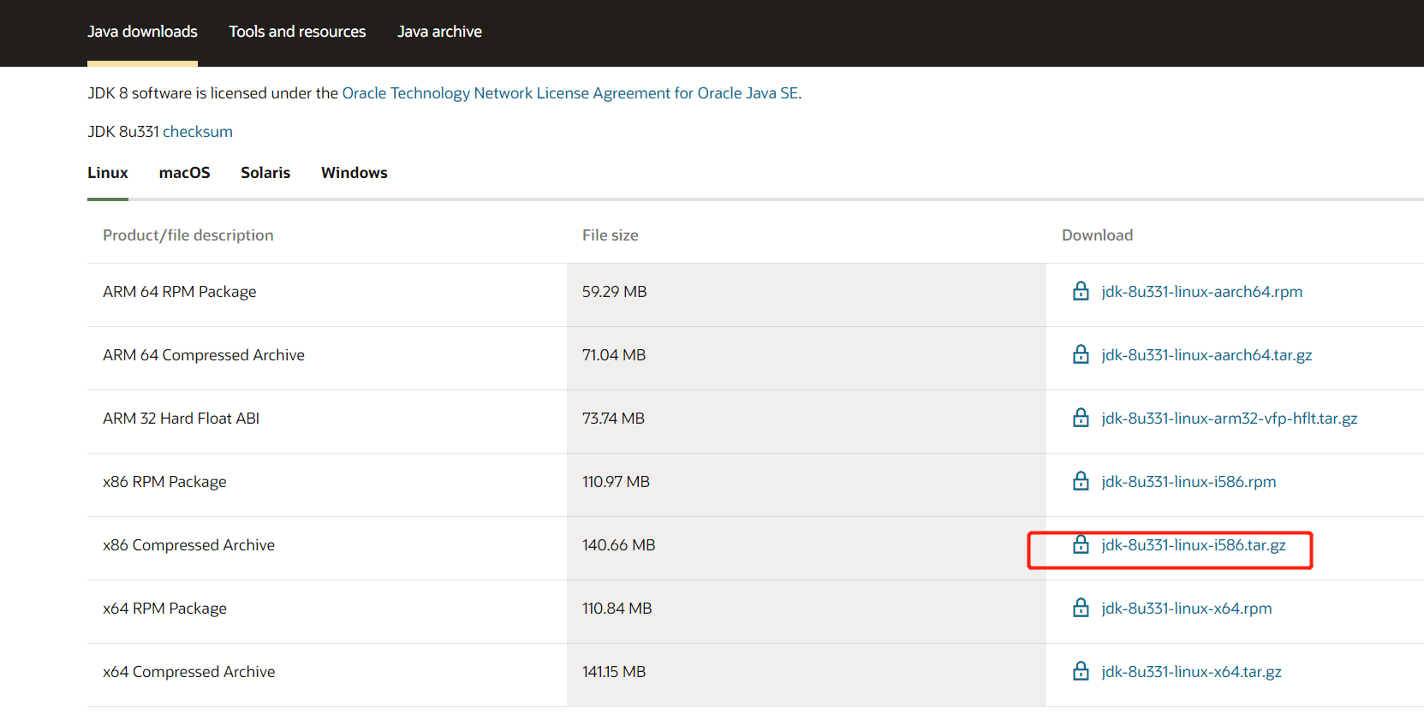The image size is (1424, 719).
Task: Click lock icon for jdk-8u331-linux-i586.rpm
Action: point(1081,481)
